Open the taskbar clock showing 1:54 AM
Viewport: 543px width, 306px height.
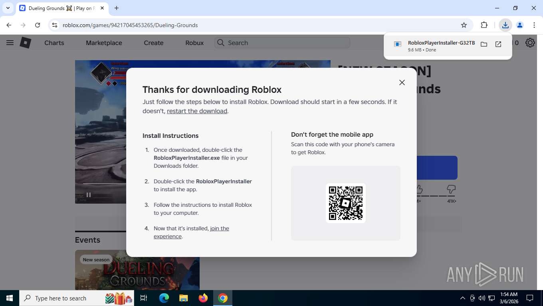click(x=508, y=298)
